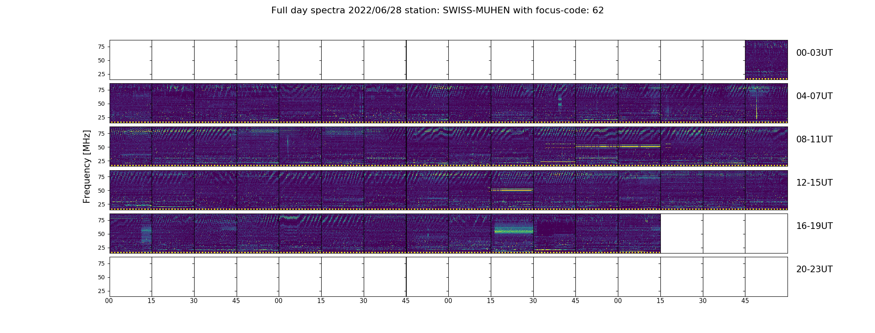Click the rightmost 45 time-axis tick label
Image resolution: width=875 pixels, height=333 pixels.
[745, 301]
